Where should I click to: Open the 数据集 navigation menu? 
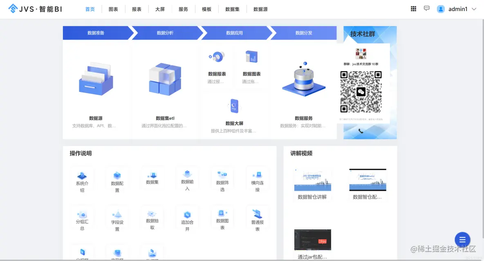(232, 9)
